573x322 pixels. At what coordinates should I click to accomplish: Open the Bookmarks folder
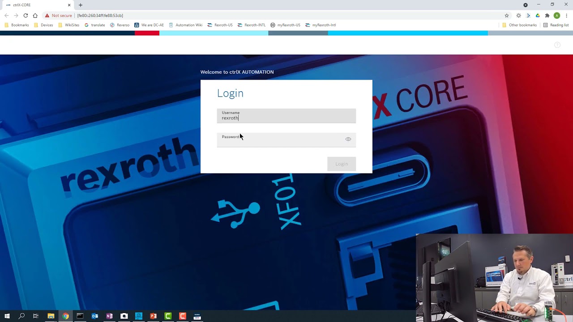17,25
